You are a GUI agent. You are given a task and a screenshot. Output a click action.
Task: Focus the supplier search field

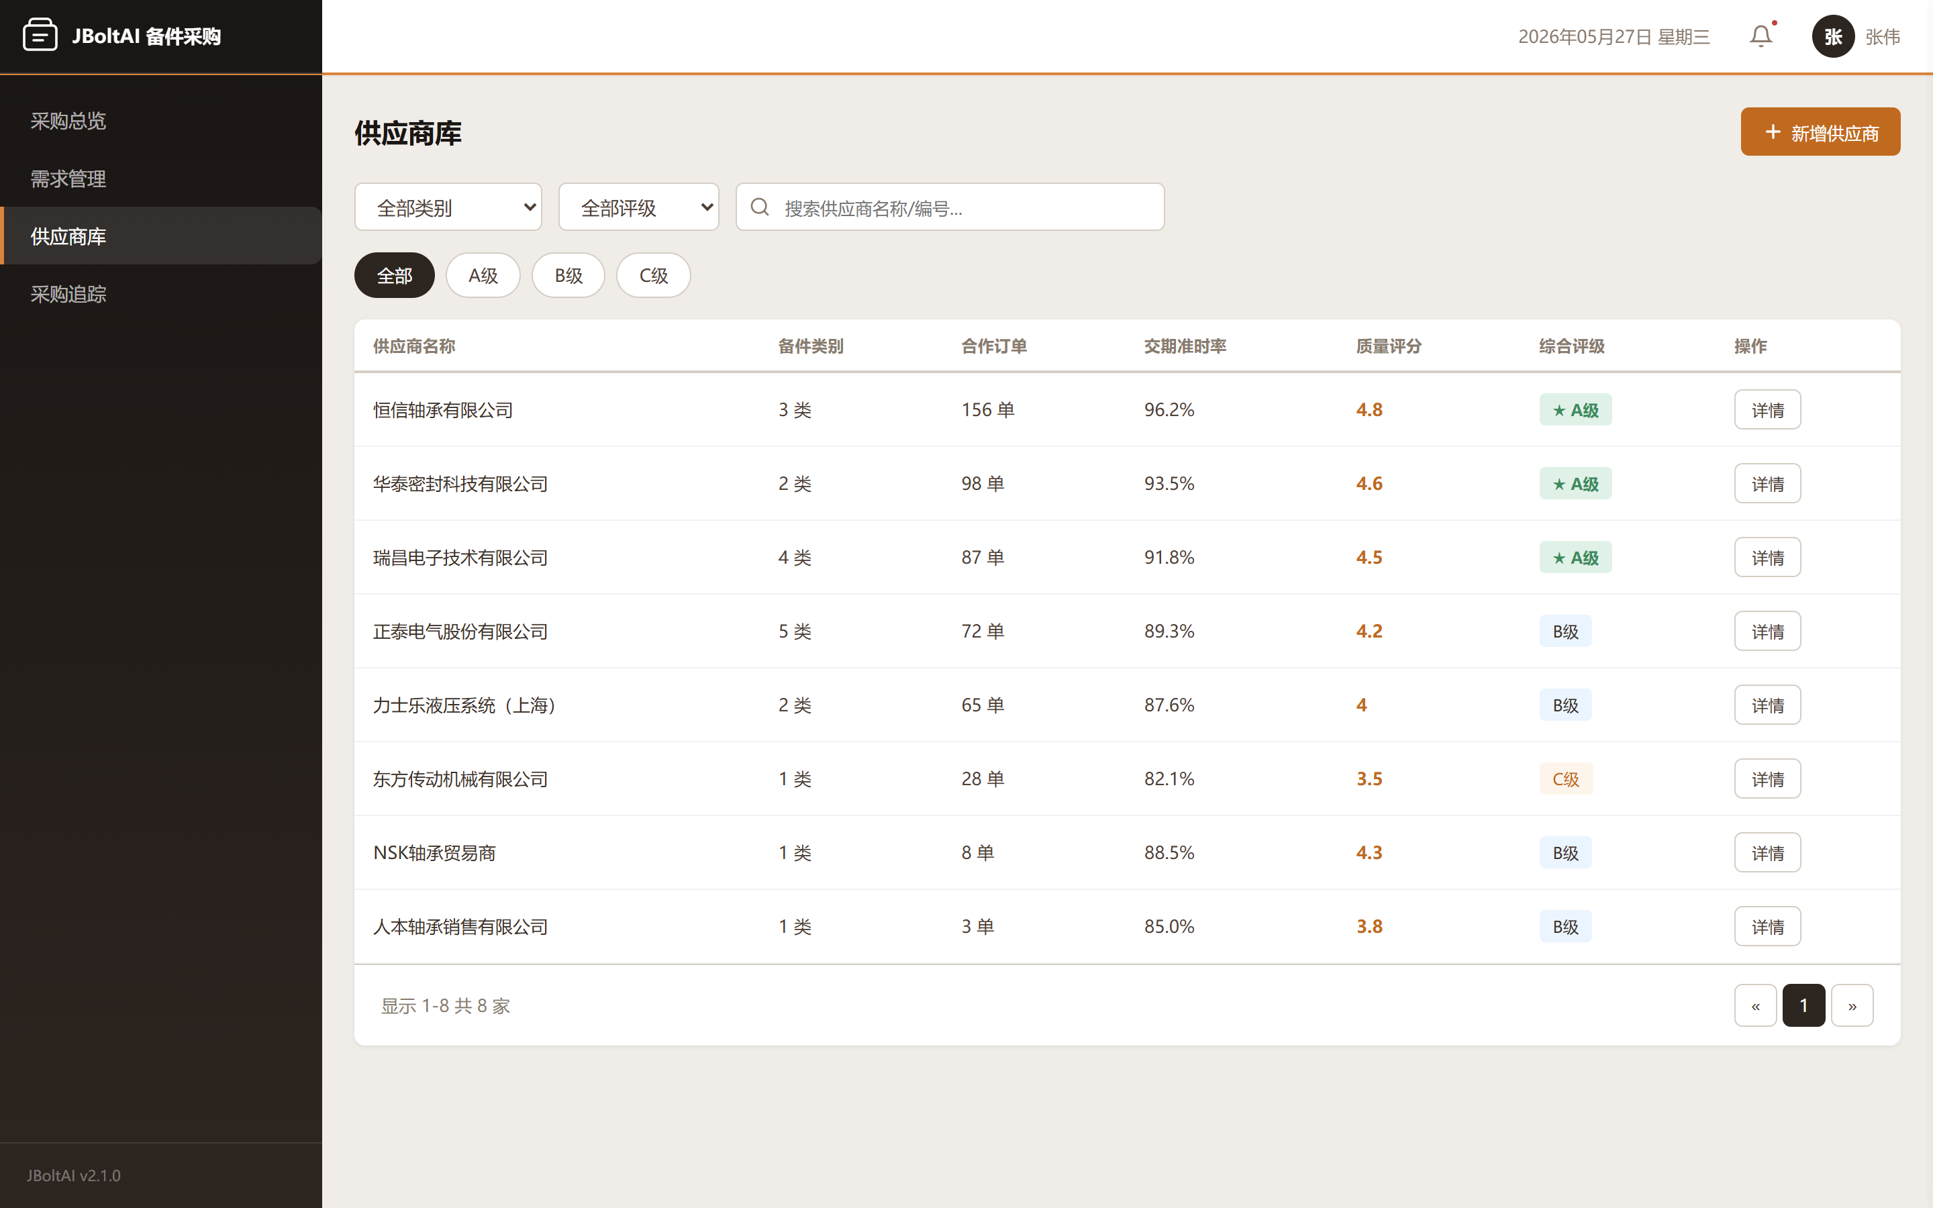[950, 207]
